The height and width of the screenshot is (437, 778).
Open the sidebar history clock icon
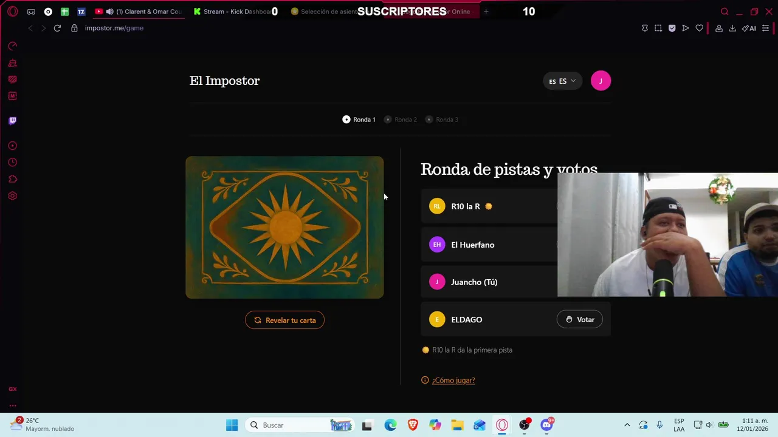12,162
